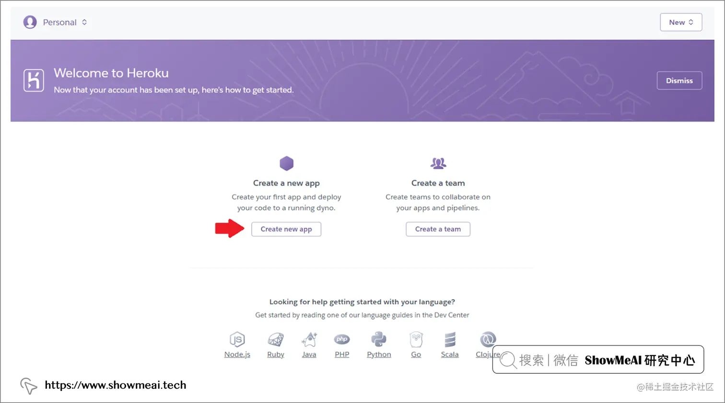This screenshot has height=403, width=725.
Task: Click the 'Get started by reading' Dev Center text
Action: [362, 315]
